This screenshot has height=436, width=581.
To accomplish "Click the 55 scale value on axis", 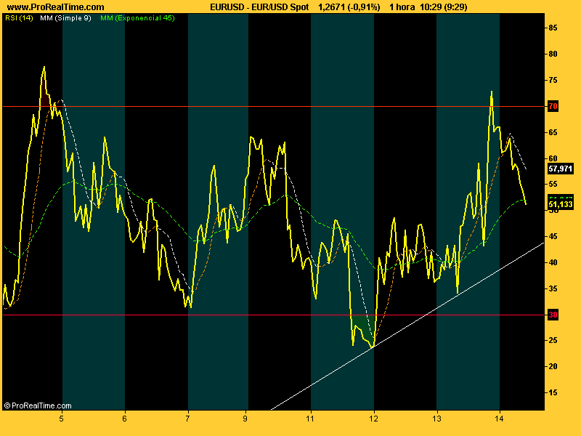I will (553, 185).
